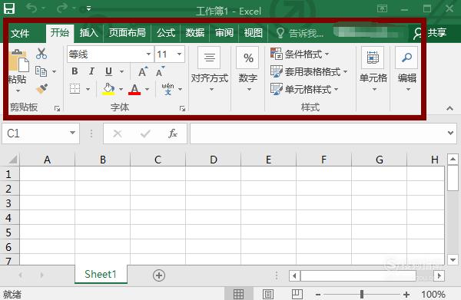Open the Underline style arrow

(x=121, y=71)
